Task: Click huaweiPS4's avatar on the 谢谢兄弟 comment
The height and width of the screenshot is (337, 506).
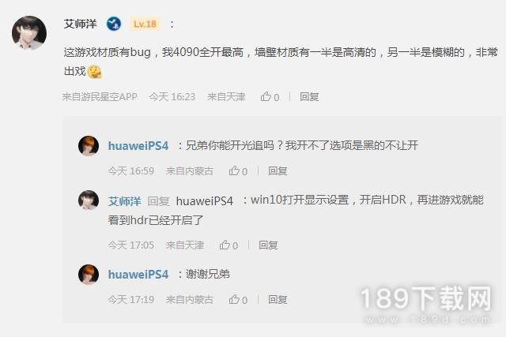Action: coord(89,275)
